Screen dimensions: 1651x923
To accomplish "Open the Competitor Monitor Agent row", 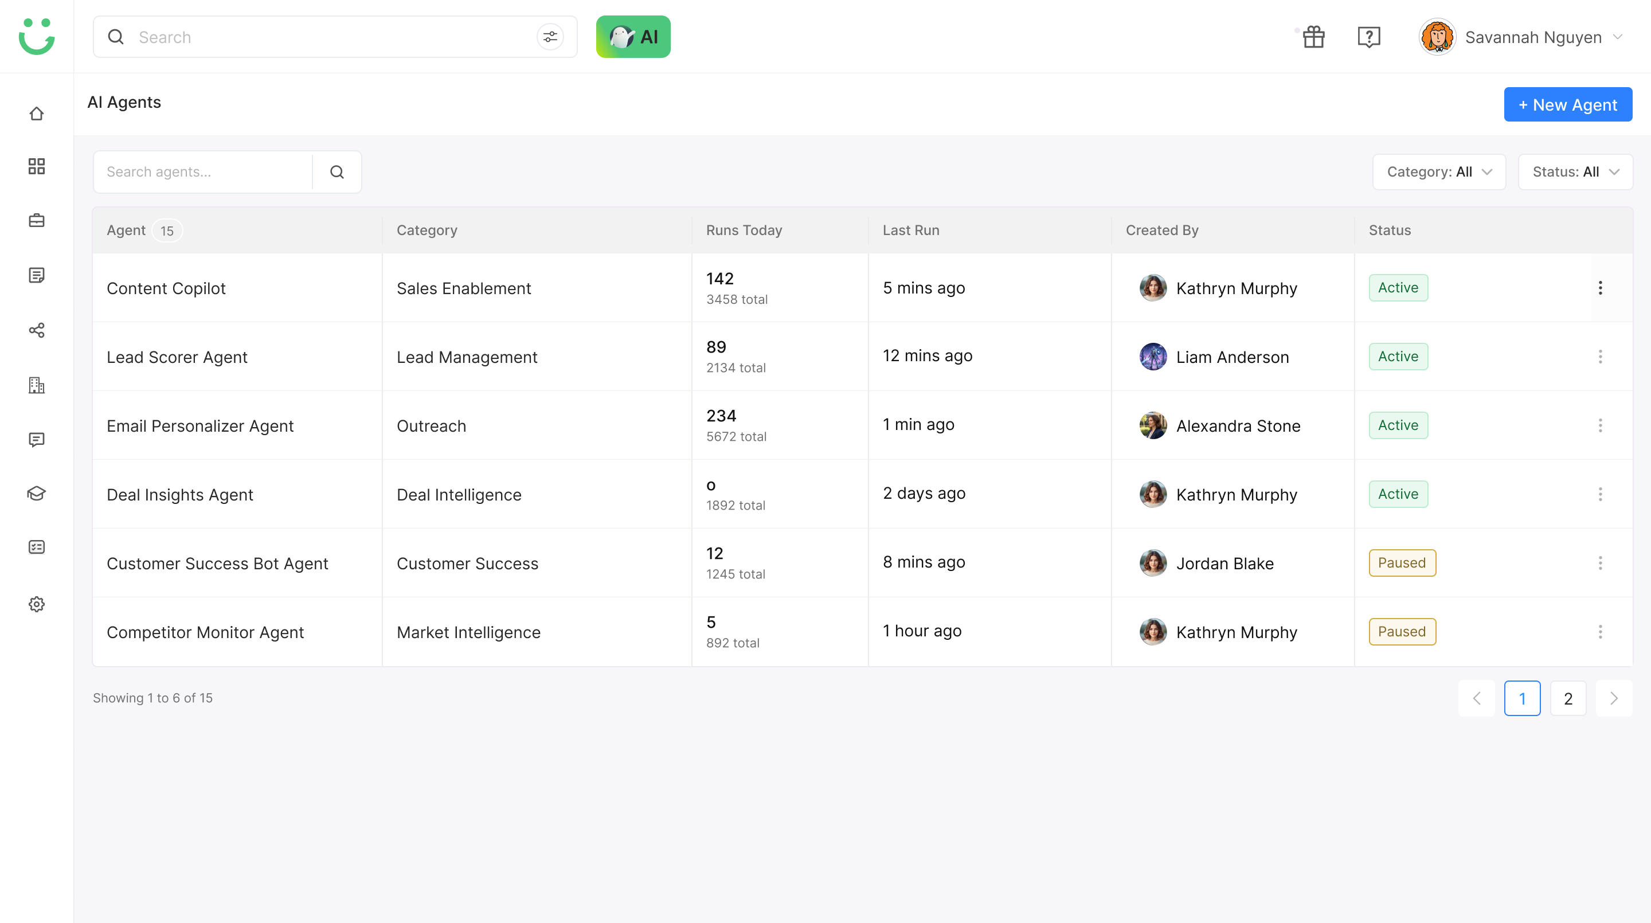I will click(863, 631).
